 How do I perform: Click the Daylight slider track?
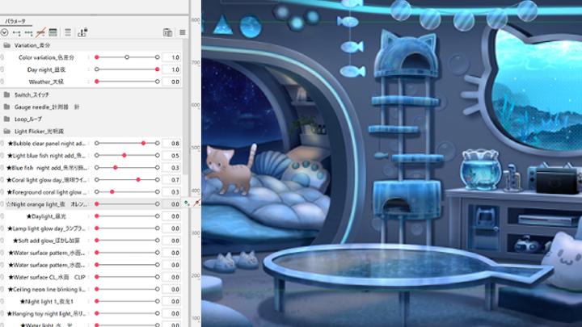point(127,216)
